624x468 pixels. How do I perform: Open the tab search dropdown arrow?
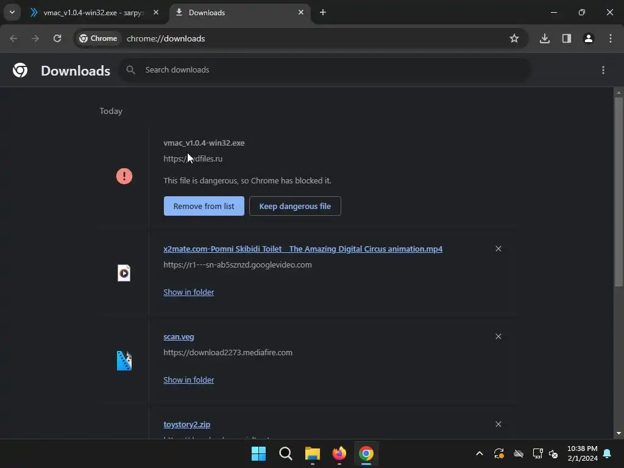(x=12, y=12)
